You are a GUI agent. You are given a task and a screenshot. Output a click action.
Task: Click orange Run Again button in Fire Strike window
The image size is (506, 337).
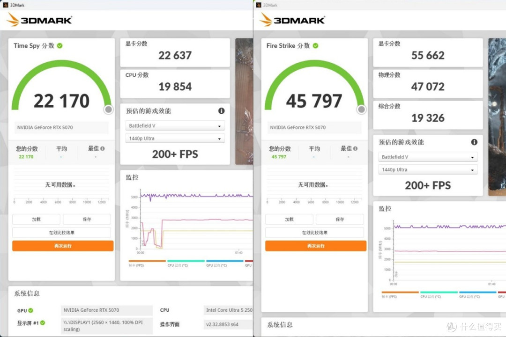(x=316, y=246)
